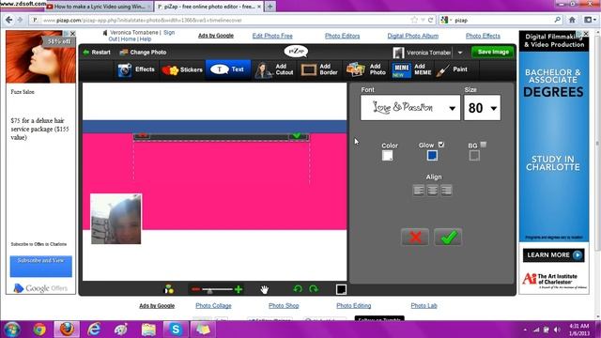Align text center

coord(432,190)
